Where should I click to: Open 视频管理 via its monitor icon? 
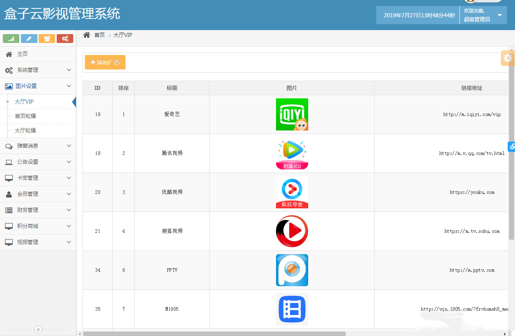pos(9,242)
